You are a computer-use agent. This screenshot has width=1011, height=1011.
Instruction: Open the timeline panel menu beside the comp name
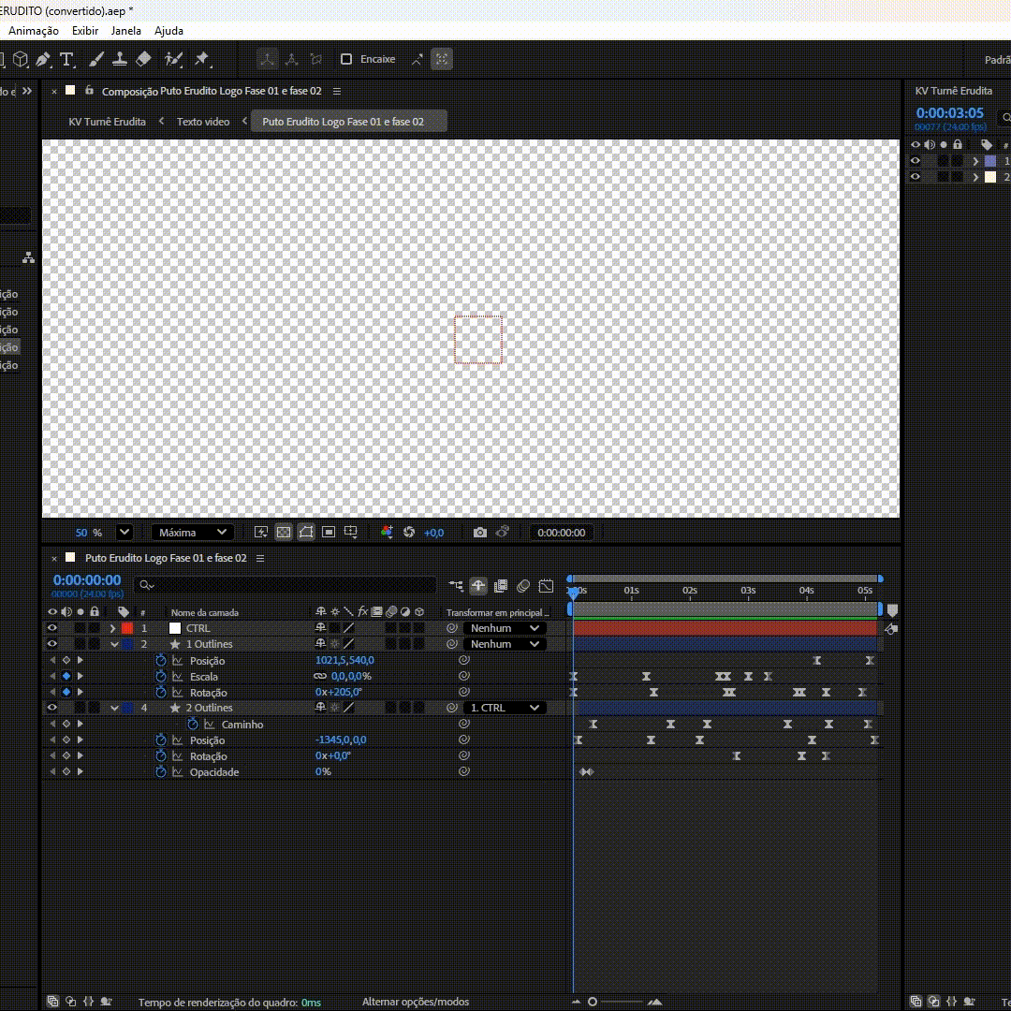260,558
